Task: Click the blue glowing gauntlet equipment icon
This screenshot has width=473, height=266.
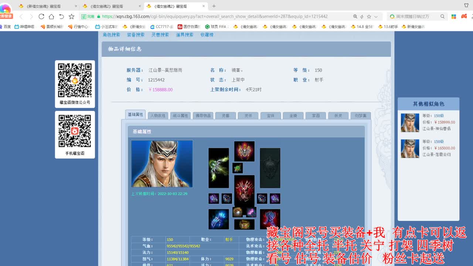Action: 218,220
